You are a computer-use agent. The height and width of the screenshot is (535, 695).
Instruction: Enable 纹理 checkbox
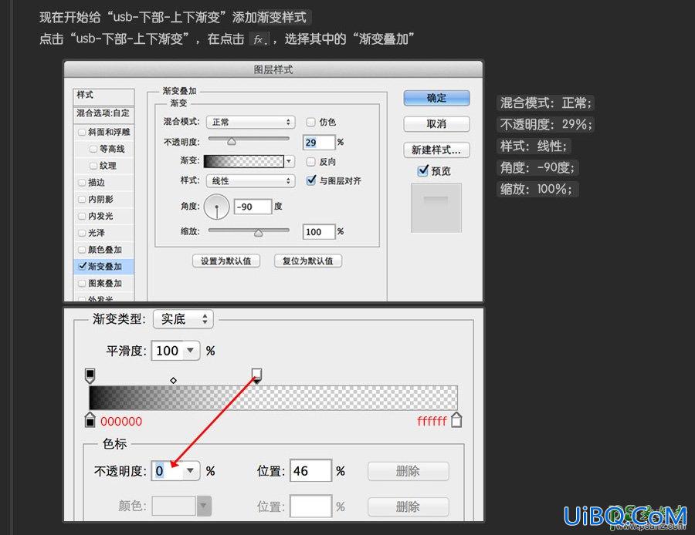tap(93, 166)
